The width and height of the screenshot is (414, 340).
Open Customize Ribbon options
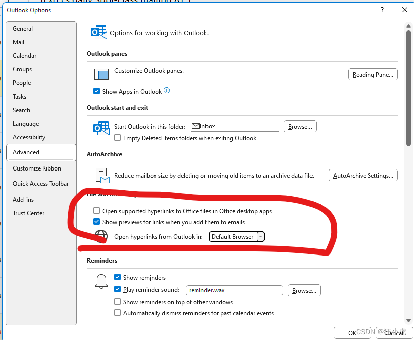click(41, 168)
